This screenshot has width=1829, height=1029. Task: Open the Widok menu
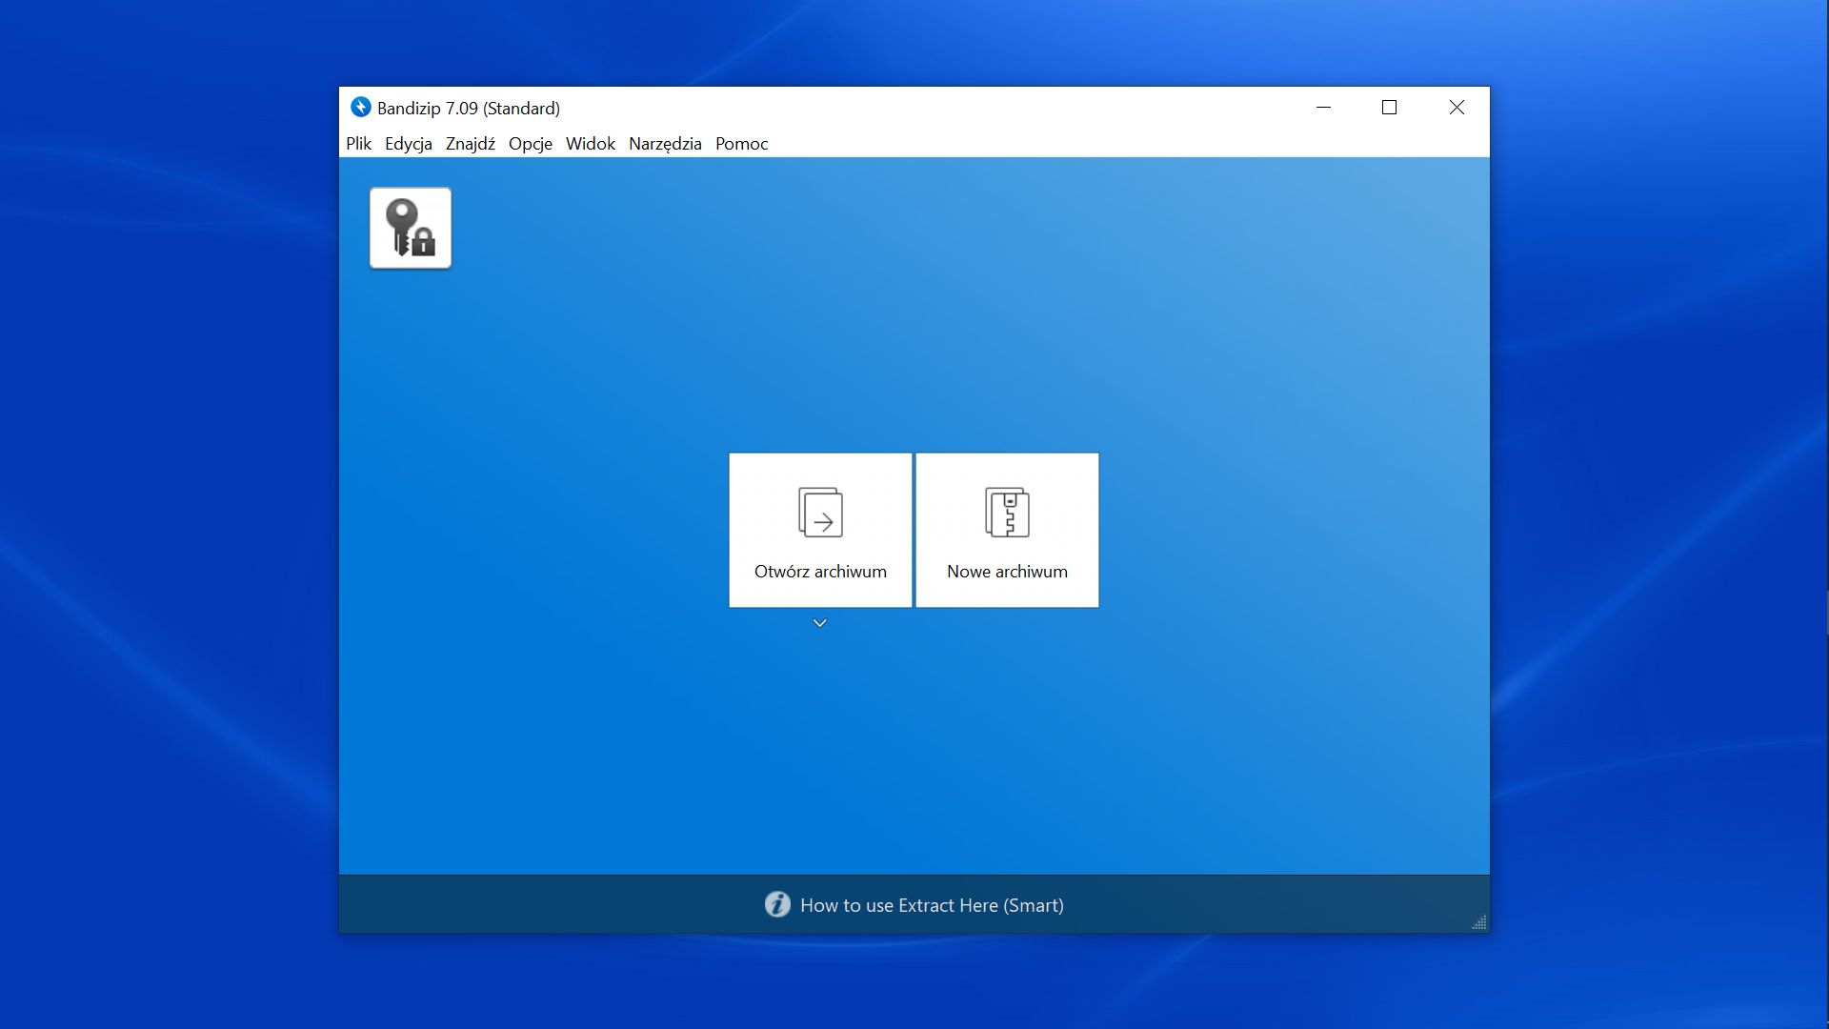[590, 144]
